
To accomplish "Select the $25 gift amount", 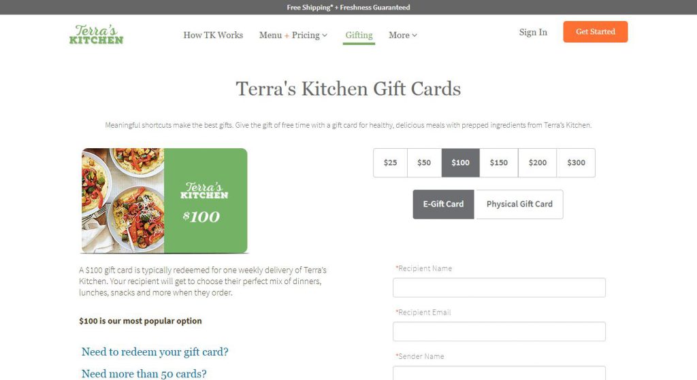I will (390, 162).
